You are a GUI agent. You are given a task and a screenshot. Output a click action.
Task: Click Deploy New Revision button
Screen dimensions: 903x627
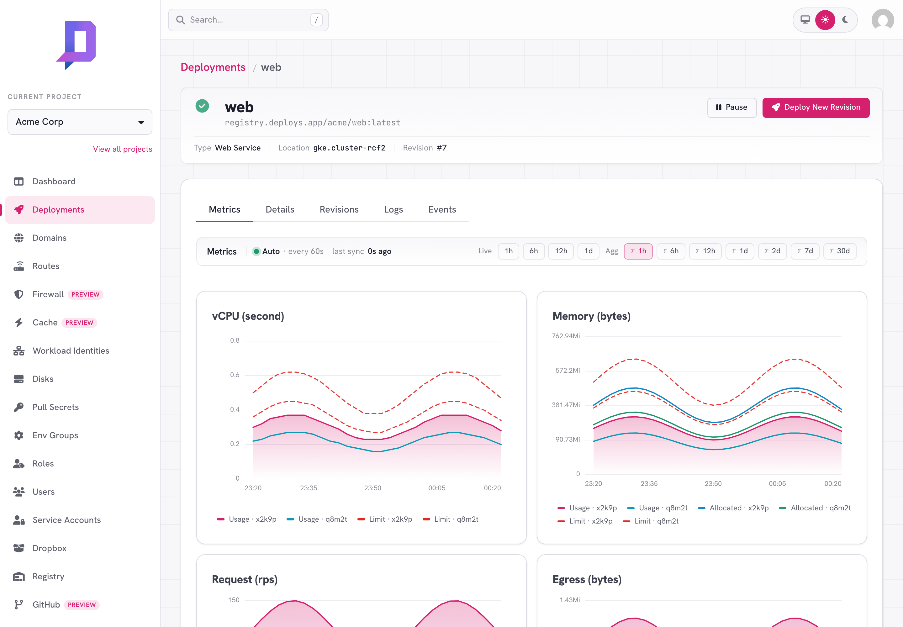[x=816, y=108]
